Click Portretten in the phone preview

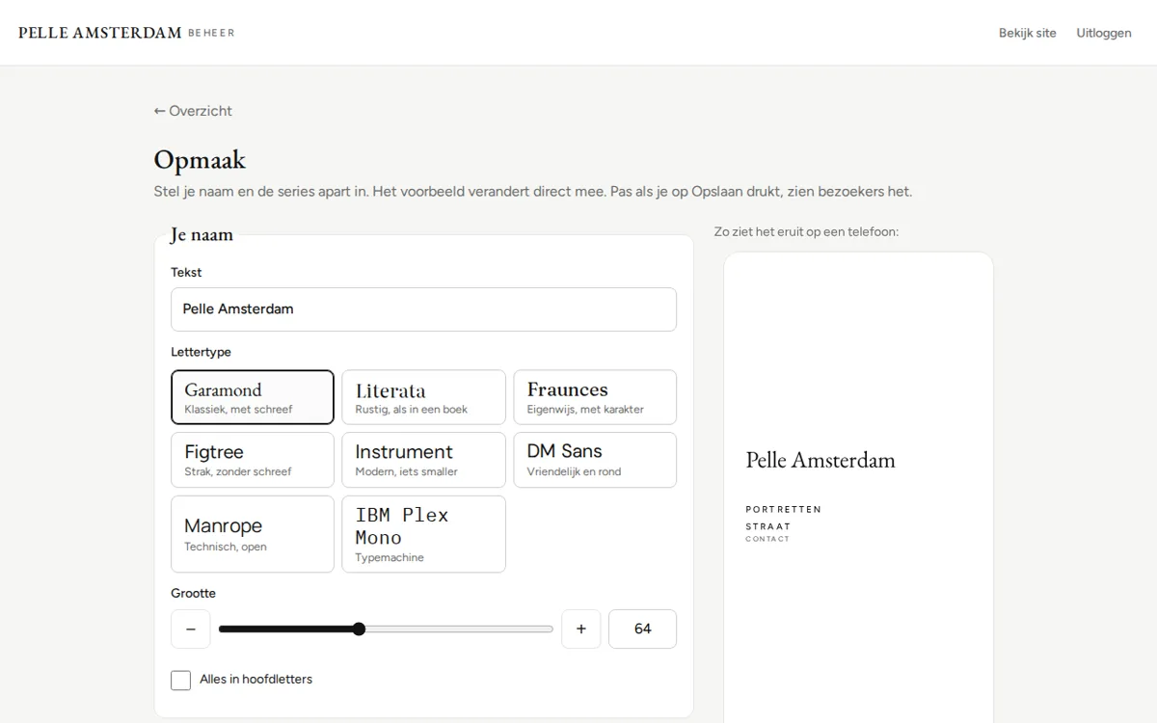click(783, 509)
